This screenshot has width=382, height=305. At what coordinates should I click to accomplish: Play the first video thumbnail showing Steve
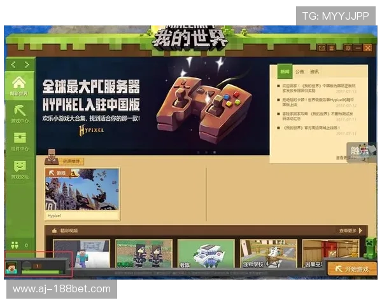(81, 254)
